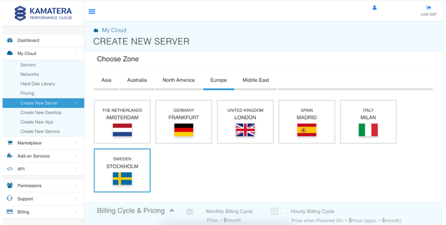Collapse Billing Cycle & Pricing caret

pyautogui.click(x=172, y=211)
